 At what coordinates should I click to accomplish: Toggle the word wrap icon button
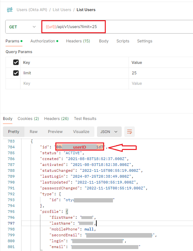click(130, 132)
